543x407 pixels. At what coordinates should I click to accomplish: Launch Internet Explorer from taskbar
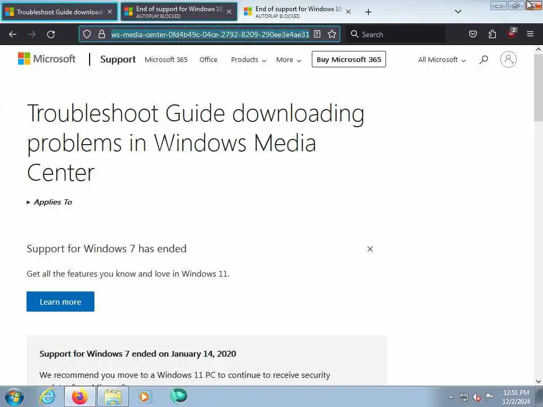point(47,396)
